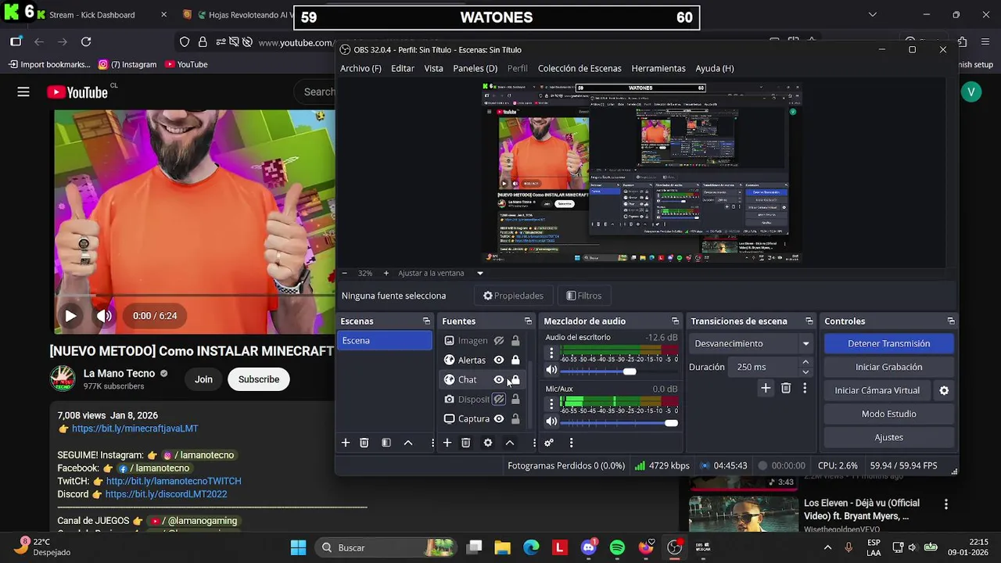
Task: Open Herramientas menu in OBS
Action: pos(658,68)
